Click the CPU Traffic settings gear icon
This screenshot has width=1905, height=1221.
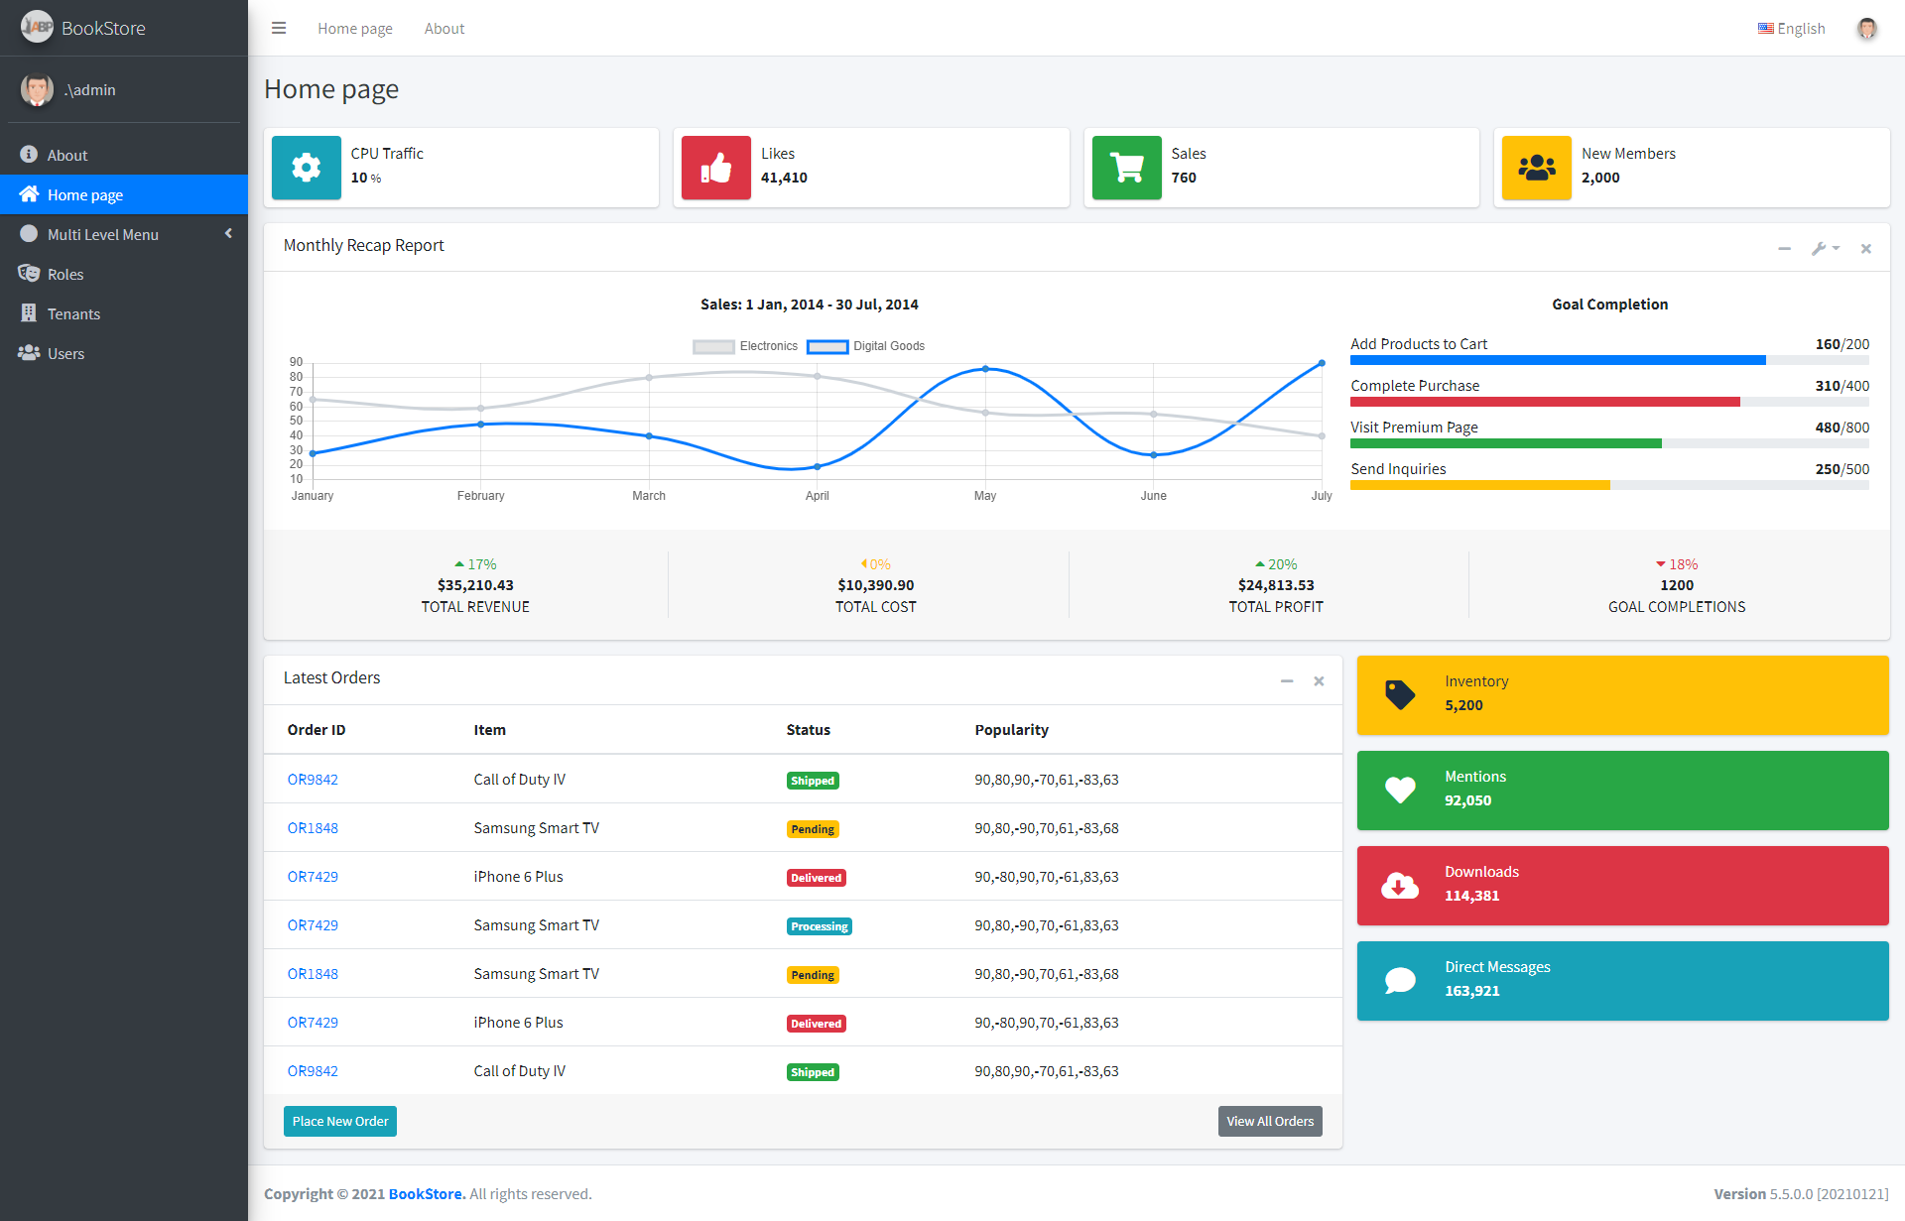point(306,165)
